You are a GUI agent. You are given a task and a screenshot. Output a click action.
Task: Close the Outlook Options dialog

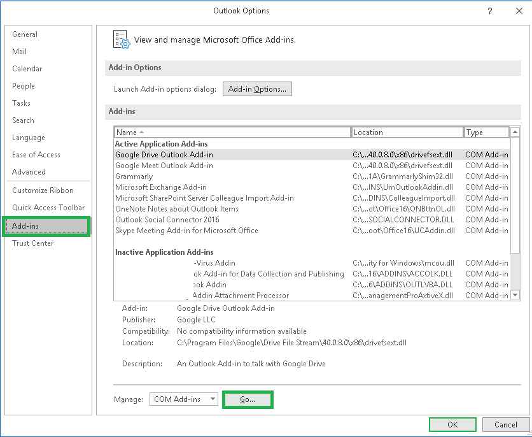pyautogui.click(x=519, y=11)
